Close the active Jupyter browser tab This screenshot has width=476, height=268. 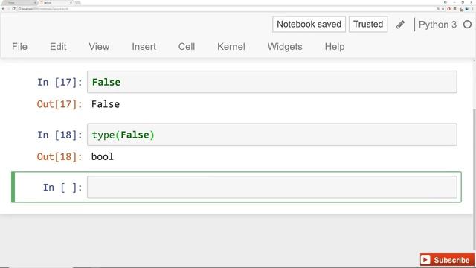pos(71,3)
